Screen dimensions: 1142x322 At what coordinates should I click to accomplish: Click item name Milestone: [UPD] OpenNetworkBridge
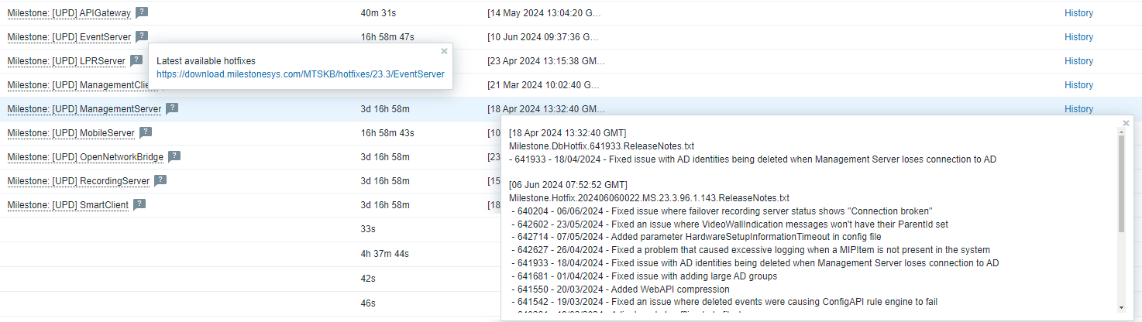click(x=85, y=157)
